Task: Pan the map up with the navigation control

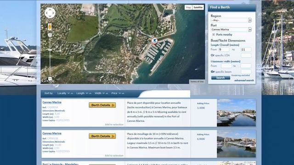Action: tap(50, 10)
